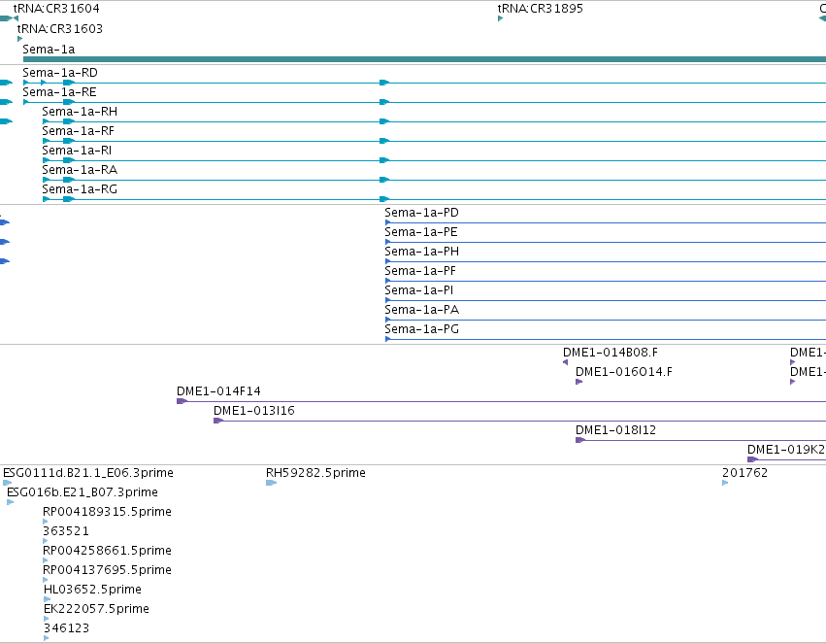The image size is (826, 643).
Task: Click EK222057.5prime EST label
Action: tap(96, 609)
